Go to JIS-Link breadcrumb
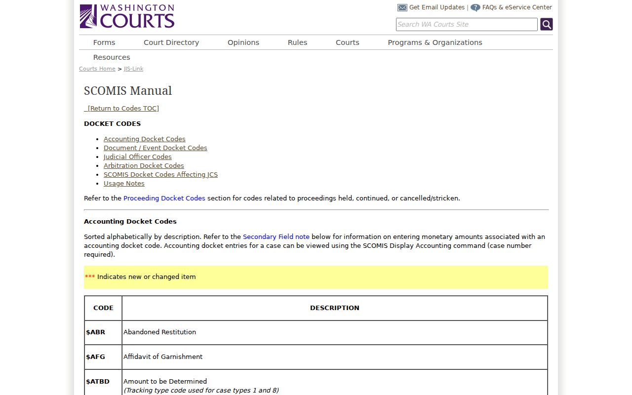The height and width of the screenshot is (395, 632). (133, 69)
